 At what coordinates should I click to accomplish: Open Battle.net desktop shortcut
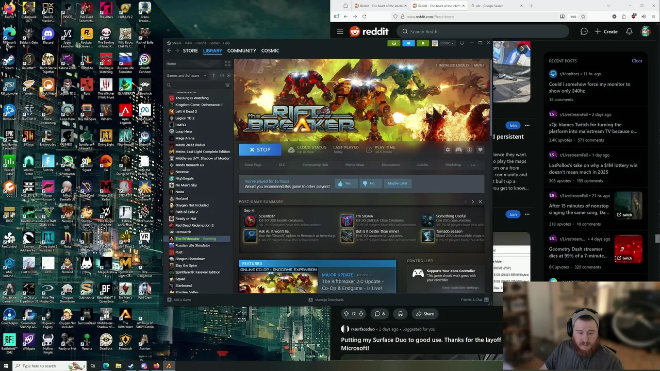(9, 112)
